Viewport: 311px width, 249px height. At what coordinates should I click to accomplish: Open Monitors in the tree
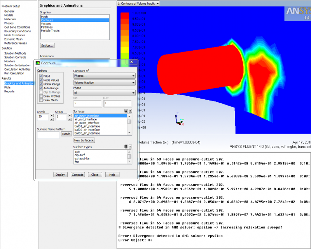click(10, 61)
